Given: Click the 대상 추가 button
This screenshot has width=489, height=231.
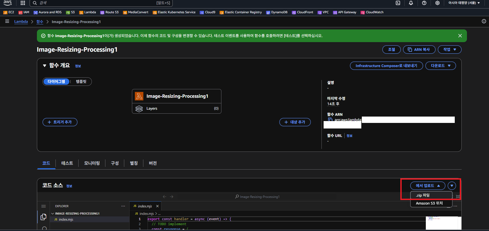Looking at the screenshot, I should click(x=295, y=122).
